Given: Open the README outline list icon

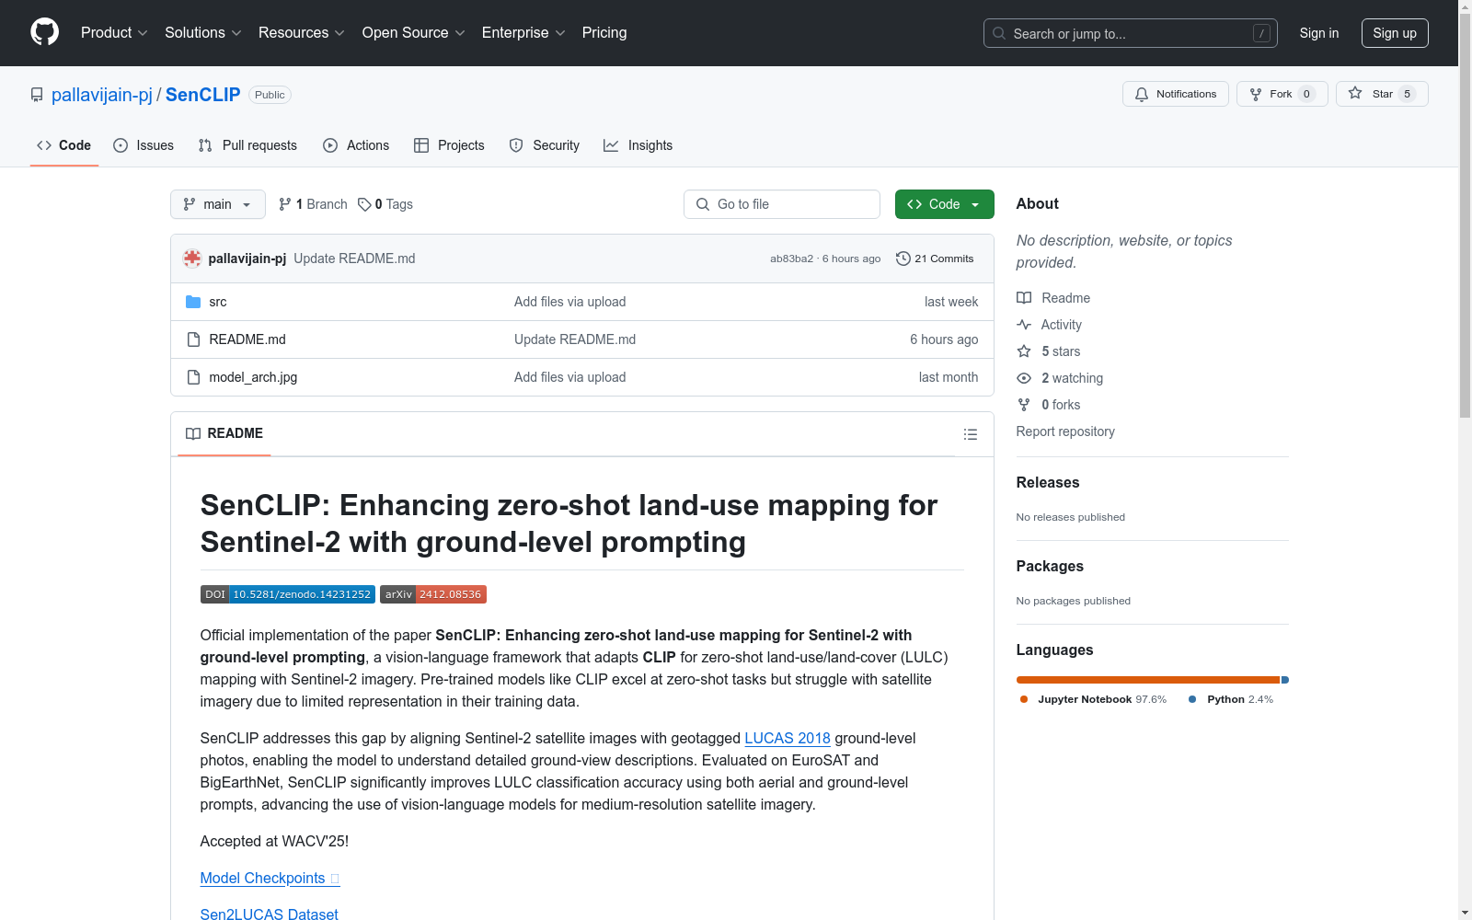Looking at the screenshot, I should (970, 434).
